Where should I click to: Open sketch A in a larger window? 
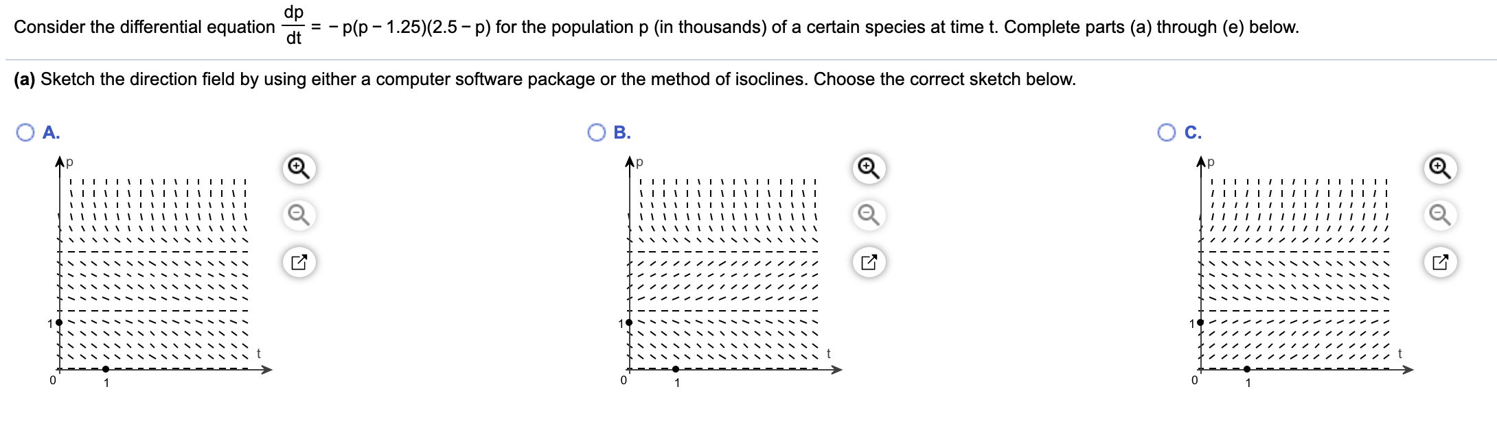click(297, 262)
